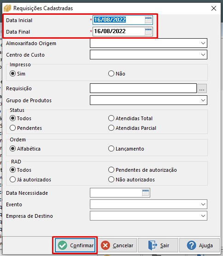The image size is (223, 256).
Task: Expand Almoxarifado Origem dropdown
Action: click(203, 43)
